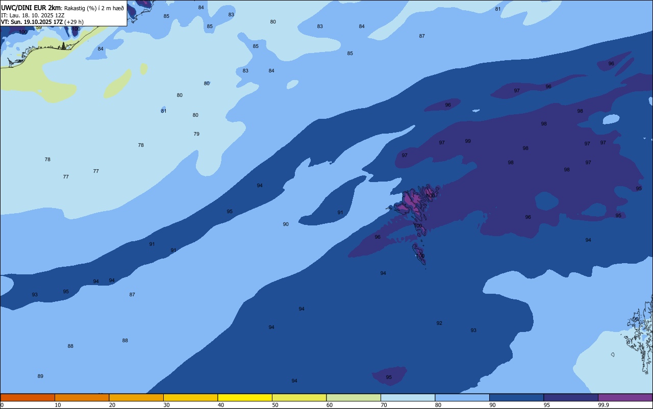The image size is (653, 409).
Task: Select the bright yellow 40–50 legend swatch
Action: pos(245,397)
